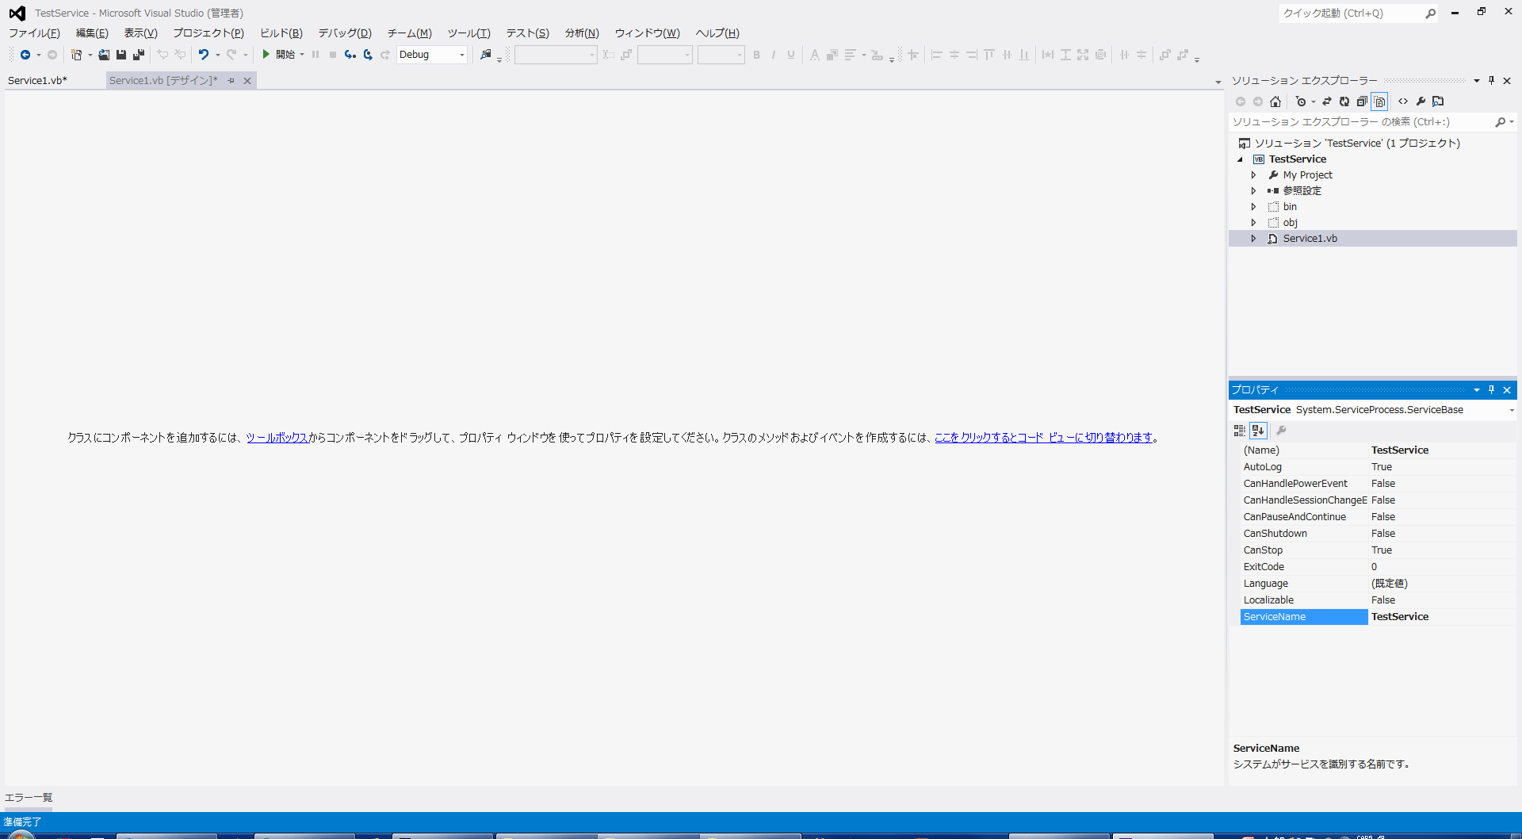Click the pending changes filter clock icon
The width and height of the screenshot is (1522, 839).
coord(1300,102)
